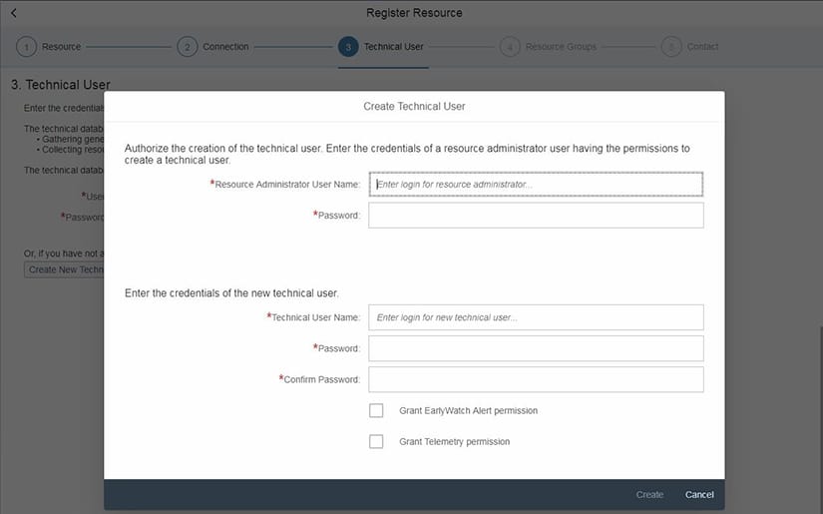Focus the new technical user Password field
The image size is (823, 514).
point(536,348)
